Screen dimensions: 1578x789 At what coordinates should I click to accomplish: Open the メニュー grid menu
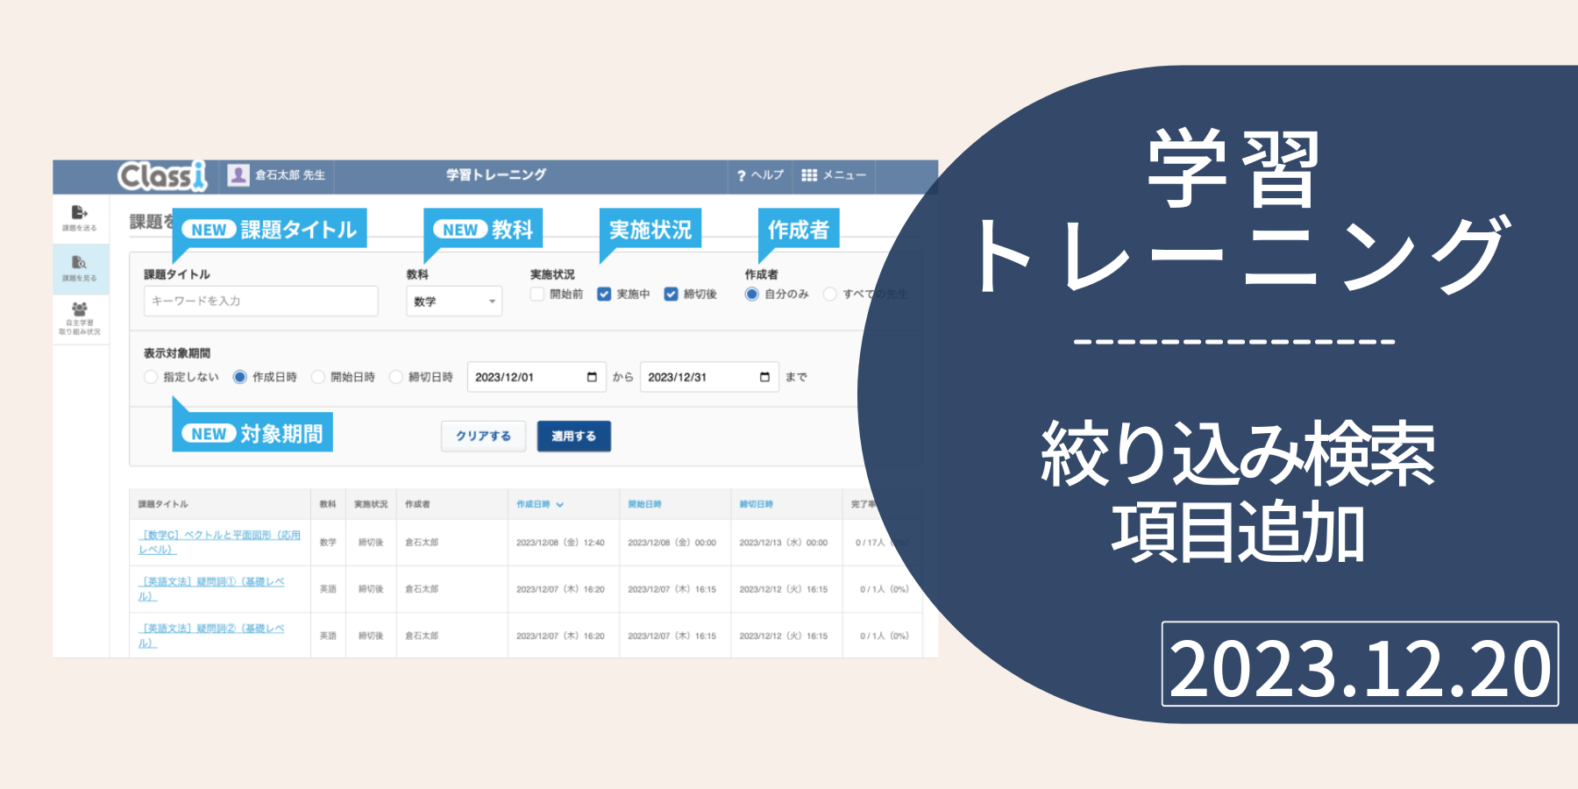pos(809,175)
